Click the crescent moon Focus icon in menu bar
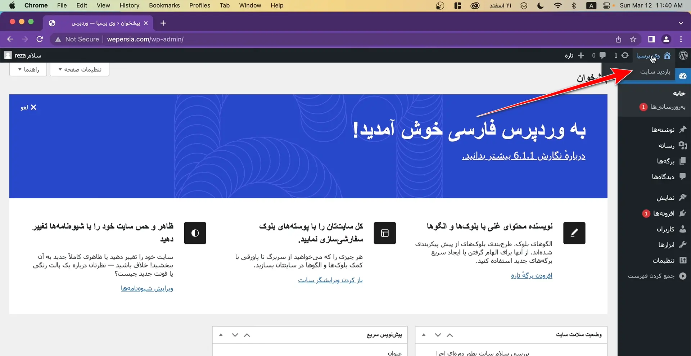The height and width of the screenshot is (356, 691). coord(541,5)
